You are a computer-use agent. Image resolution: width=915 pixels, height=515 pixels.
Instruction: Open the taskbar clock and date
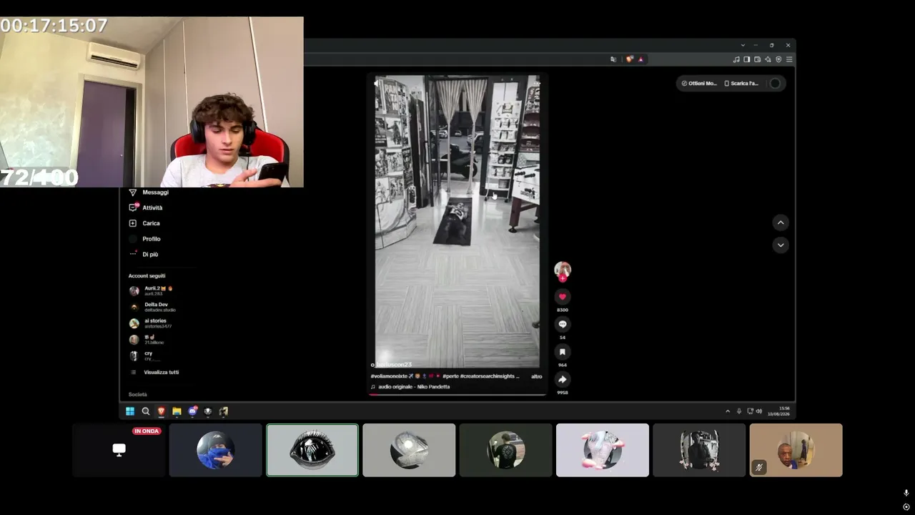pyautogui.click(x=778, y=411)
